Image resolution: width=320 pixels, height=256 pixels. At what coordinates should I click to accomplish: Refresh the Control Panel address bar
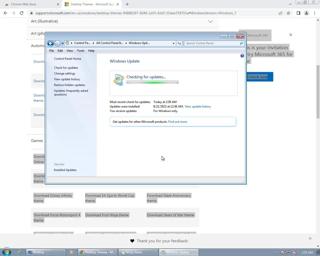pos(179,43)
